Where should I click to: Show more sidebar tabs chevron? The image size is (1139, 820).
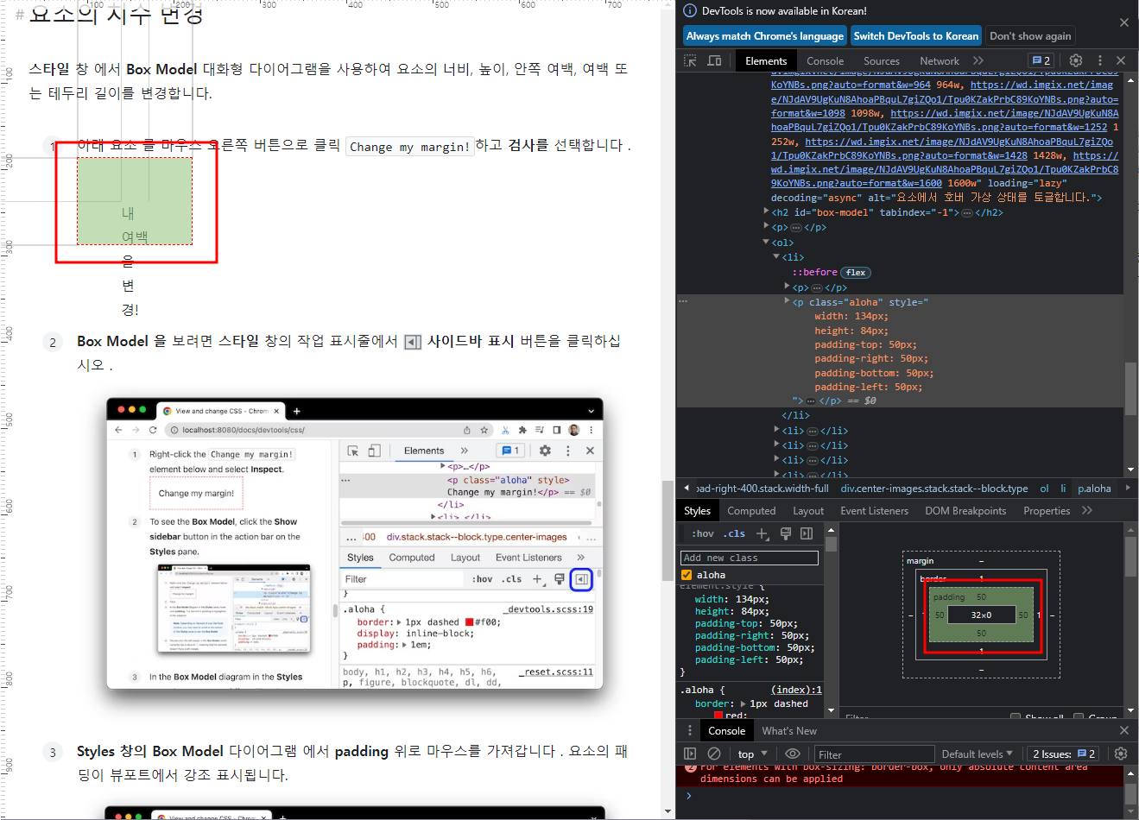[x=1087, y=510]
